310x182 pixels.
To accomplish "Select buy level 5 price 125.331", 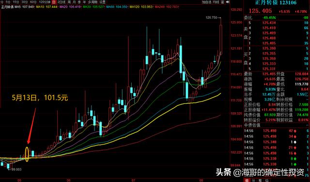I will coord(269,69).
